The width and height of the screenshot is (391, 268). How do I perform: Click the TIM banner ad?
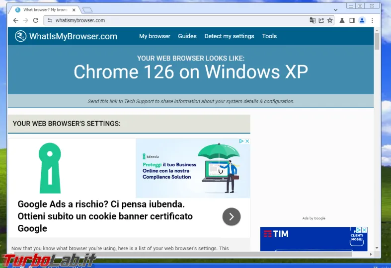(313, 239)
